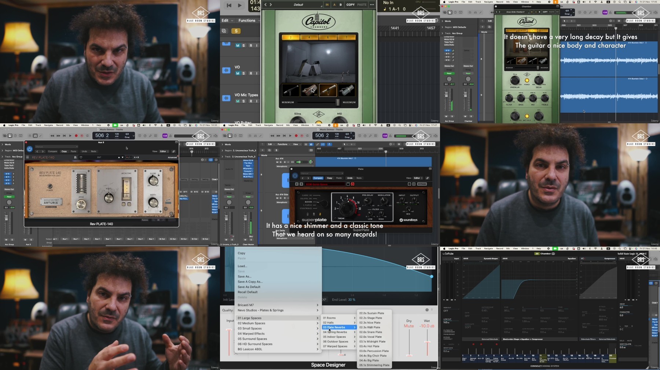Click the next preset arrow left of the Default preset

coord(271,5)
